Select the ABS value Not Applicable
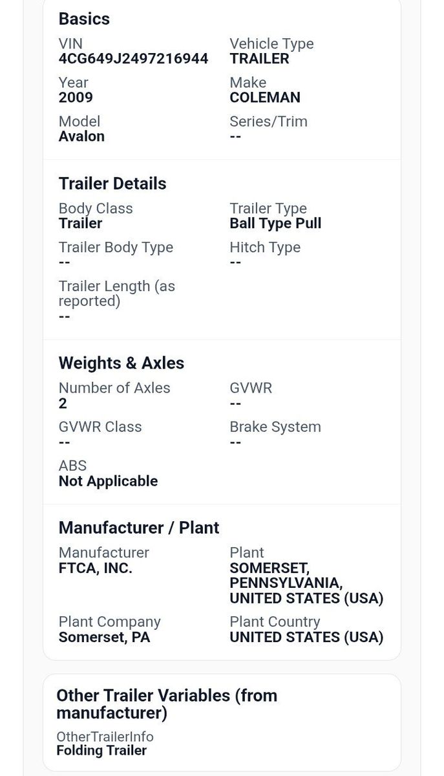 108,481
